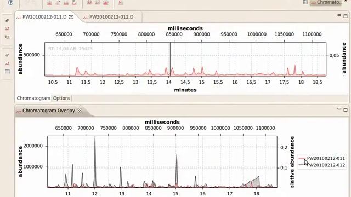Image resolution: width=351 pixels, height=197 pixels.
Task: Open the table view icon in the left sidebar
Action: pos(7,72)
